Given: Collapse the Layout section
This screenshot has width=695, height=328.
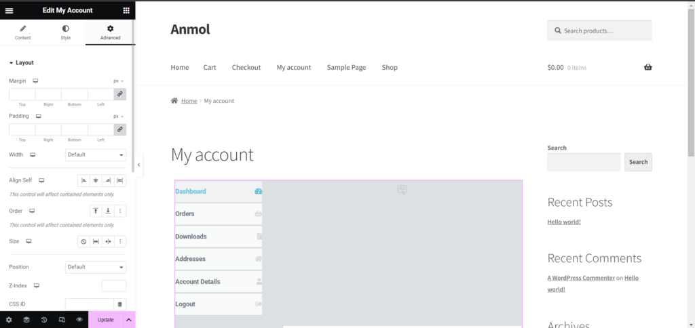Looking at the screenshot, I should pos(21,63).
